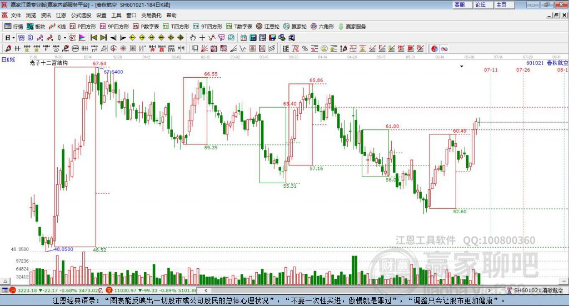Click the 论坛 forum button
This screenshot has height=306, width=569.
[x=483, y=4]
